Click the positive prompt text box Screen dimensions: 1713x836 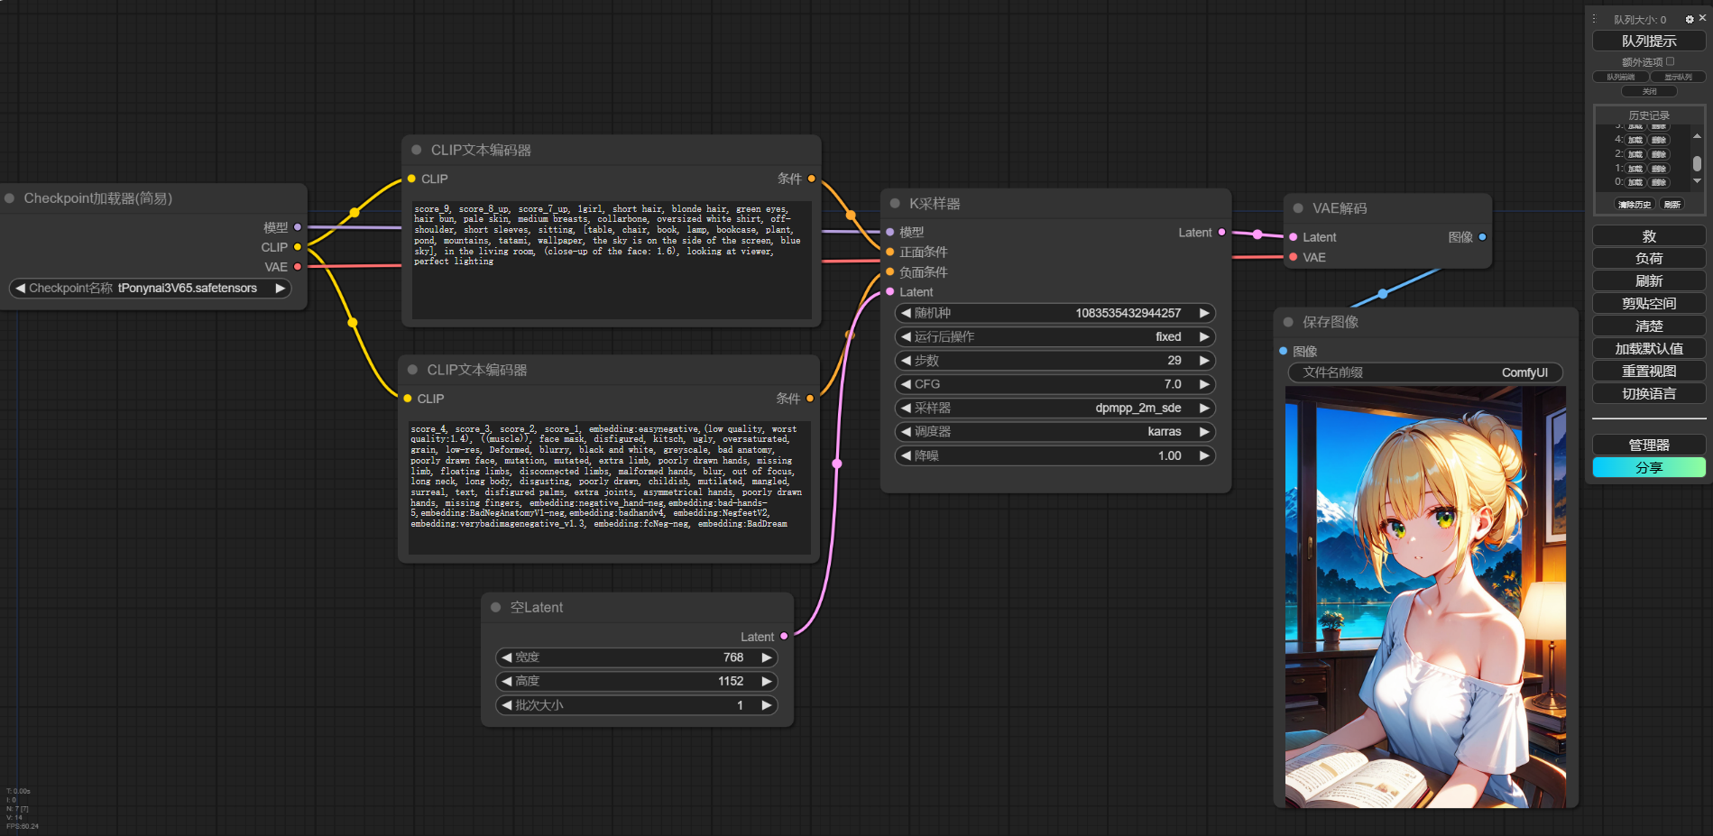612,260
